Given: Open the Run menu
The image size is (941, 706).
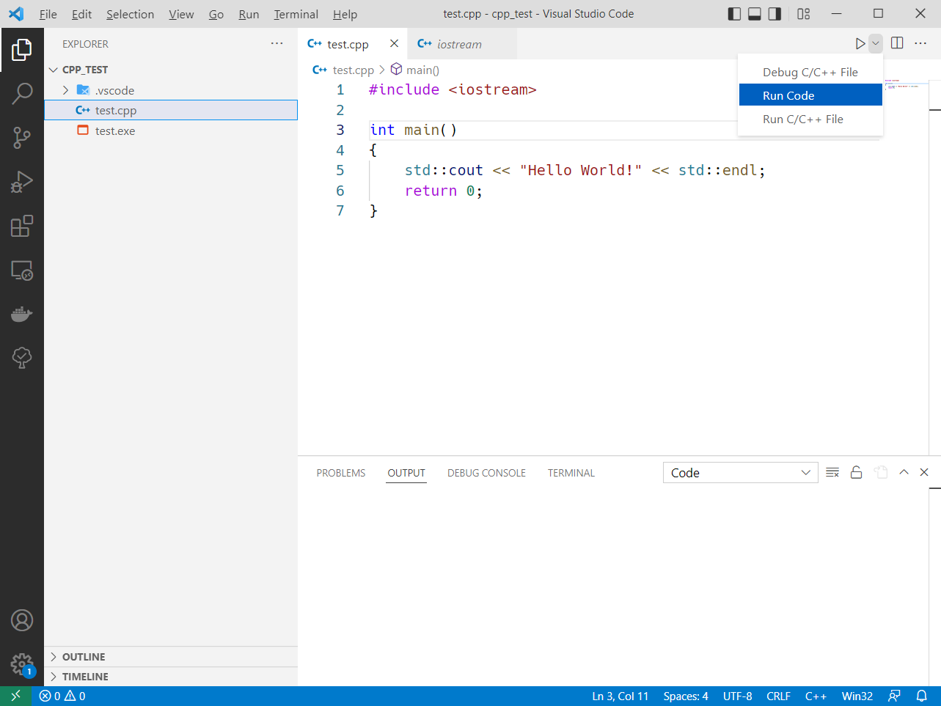Looking at the screenshot, I should 249,14.
